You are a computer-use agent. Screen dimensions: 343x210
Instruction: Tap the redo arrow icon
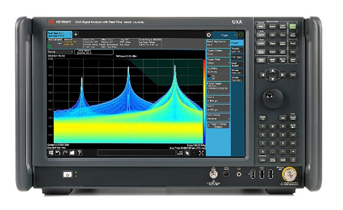coord(65,153)
